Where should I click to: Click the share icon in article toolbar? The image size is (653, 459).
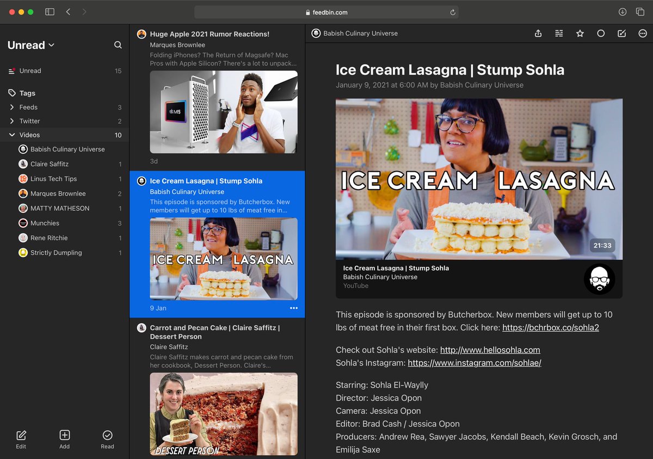click(538, 33)
